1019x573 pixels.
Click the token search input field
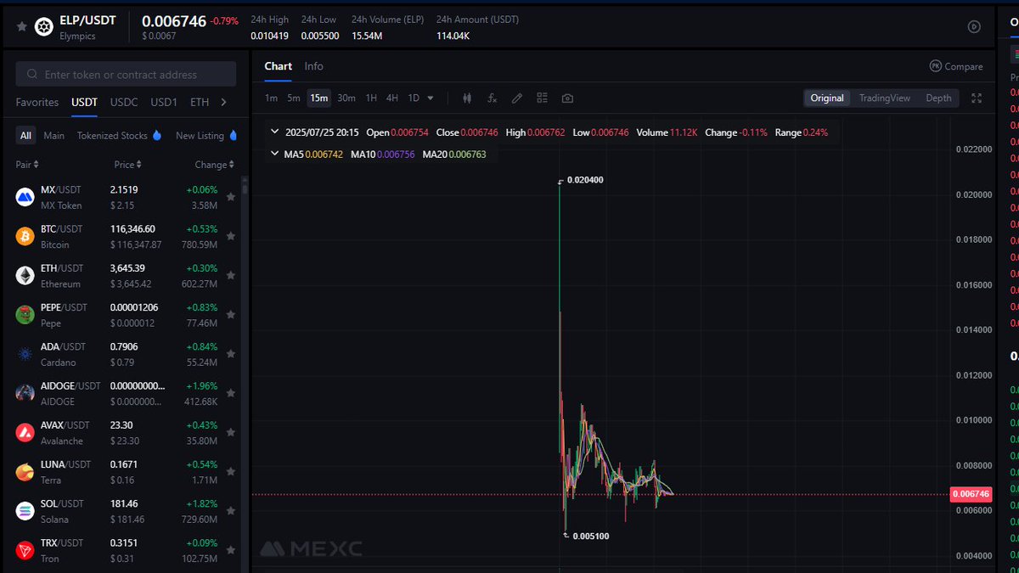[126, 75]
